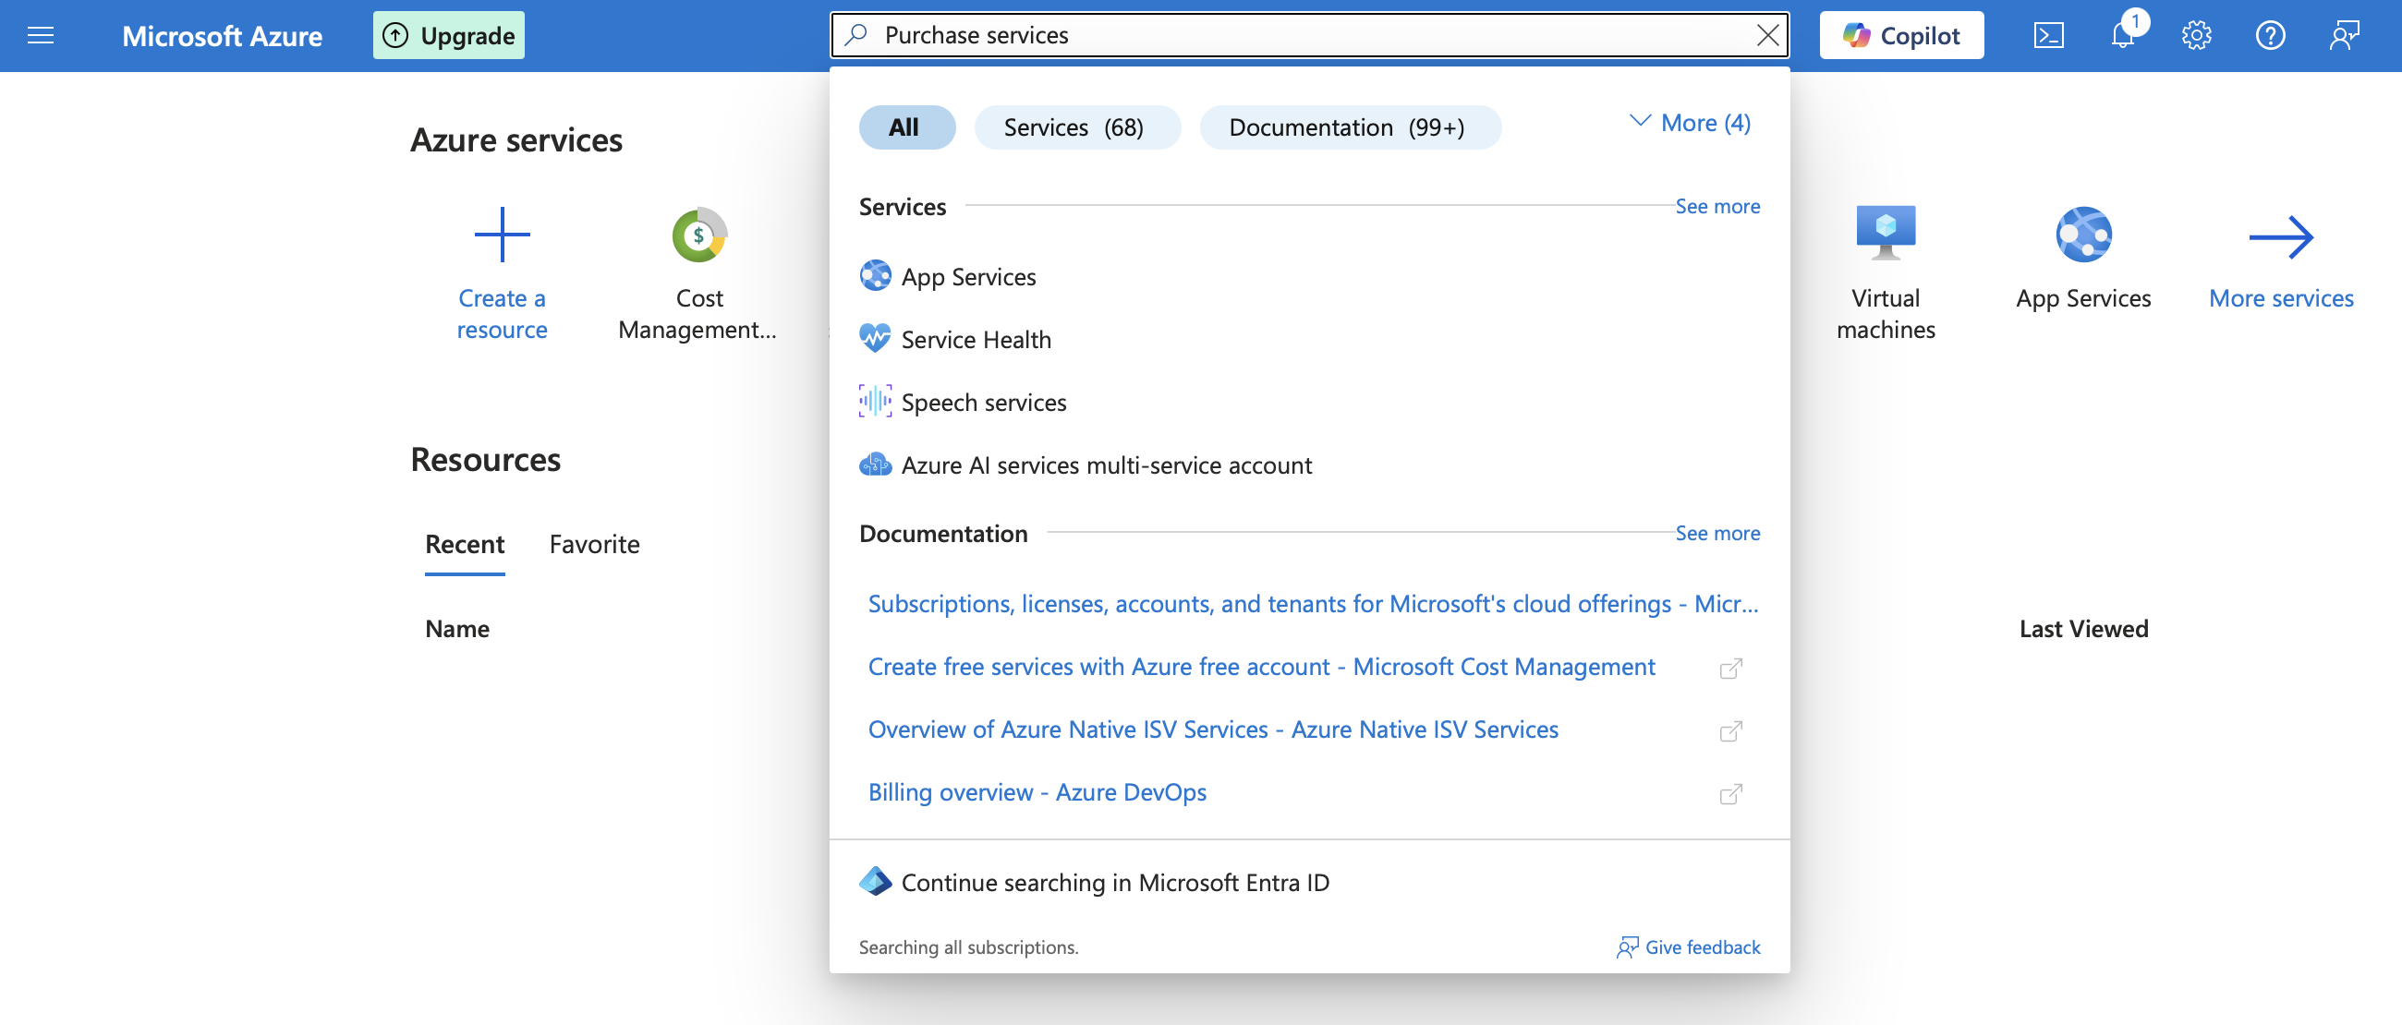The image size is (2402, 1025).
Task: Click the Create a resource plus icon
Action: pyautogui.click(x=502, y=234)
